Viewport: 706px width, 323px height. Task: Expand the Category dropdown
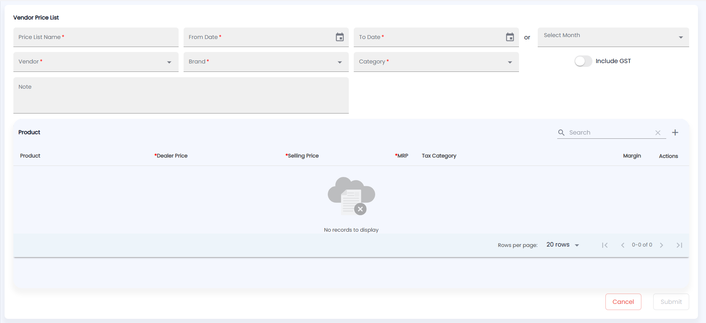[x=436, y=62]
